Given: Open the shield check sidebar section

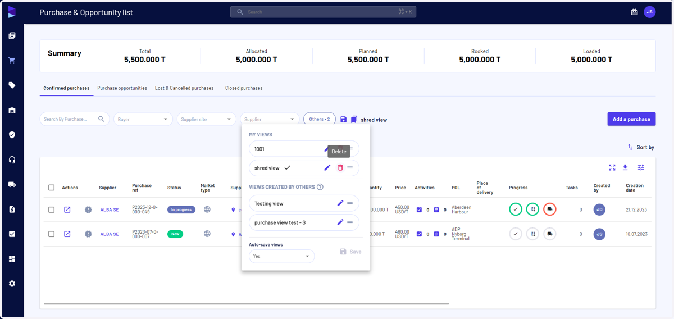Looking at the screenshot, I should [12, 135].
